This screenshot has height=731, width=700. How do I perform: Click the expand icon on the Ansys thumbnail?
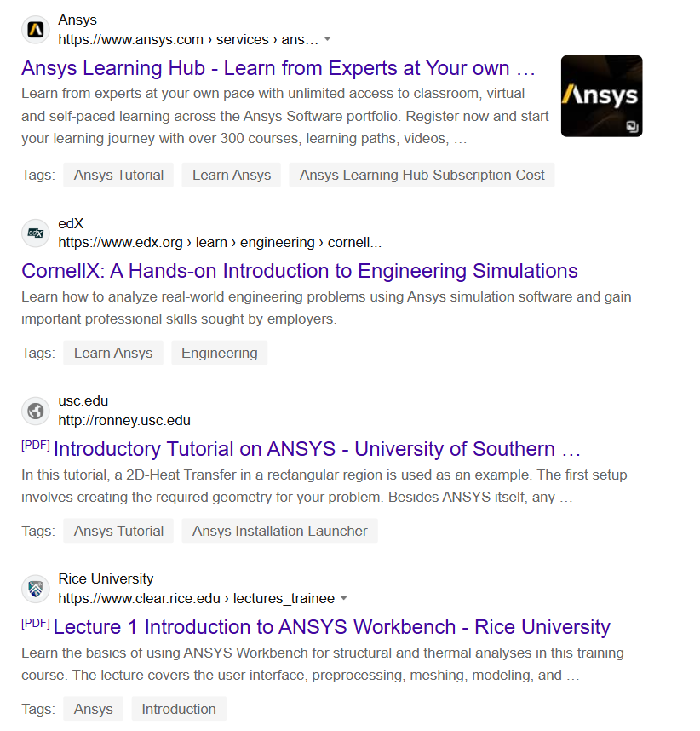point(631,126)
